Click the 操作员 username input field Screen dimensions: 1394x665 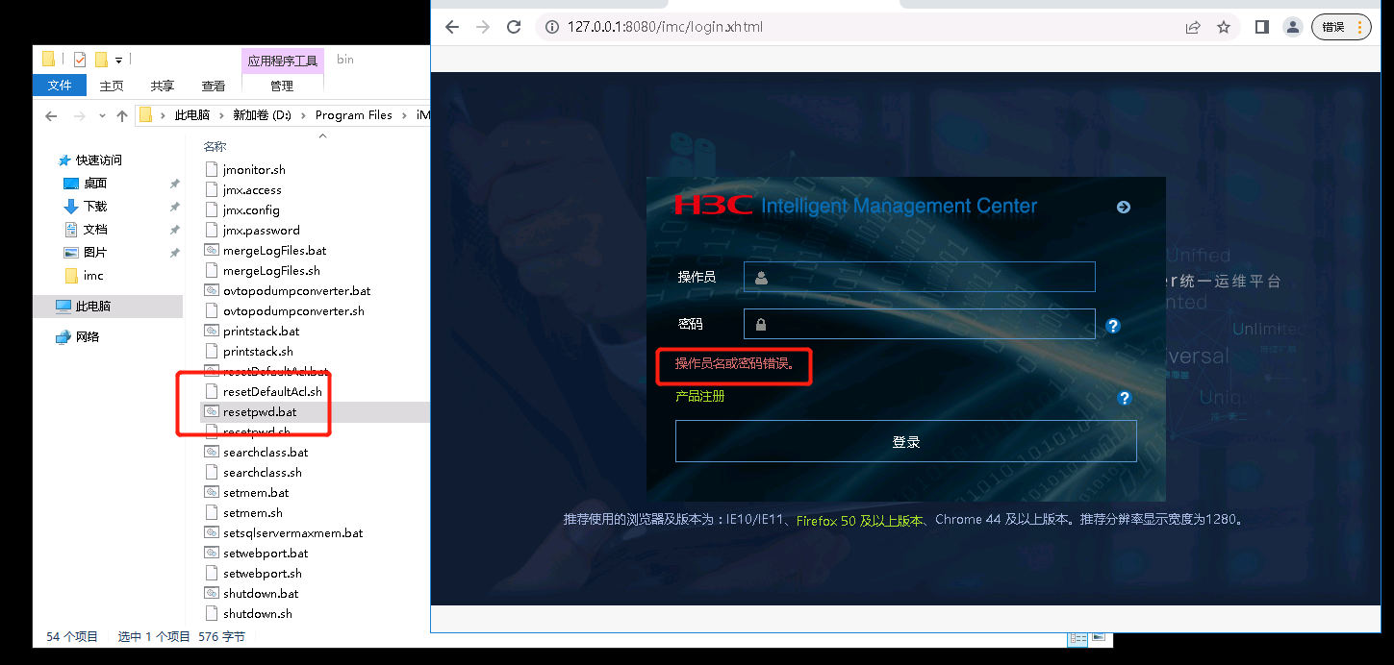[x=920, y=277]
